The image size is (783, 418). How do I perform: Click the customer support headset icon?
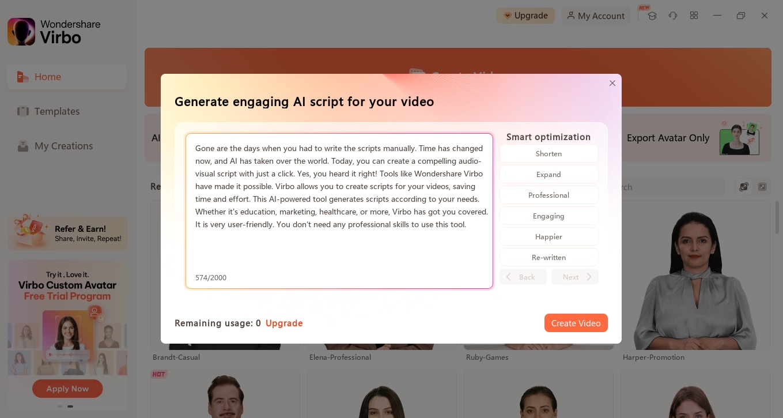tap(673, 16)
